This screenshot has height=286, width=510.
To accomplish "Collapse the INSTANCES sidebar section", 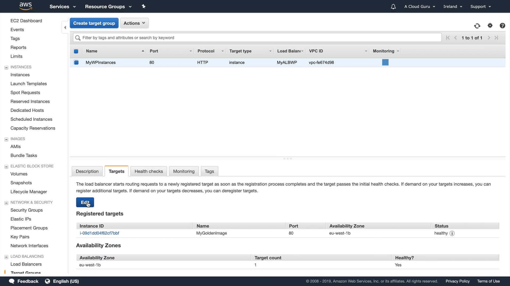I will point(6,68).
